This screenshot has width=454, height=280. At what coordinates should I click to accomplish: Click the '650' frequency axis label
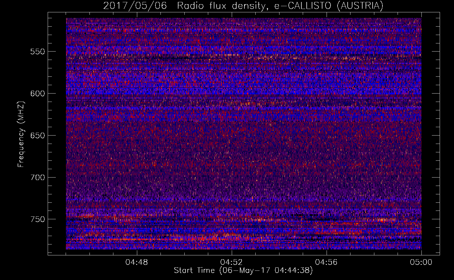(x=38, y=136)
